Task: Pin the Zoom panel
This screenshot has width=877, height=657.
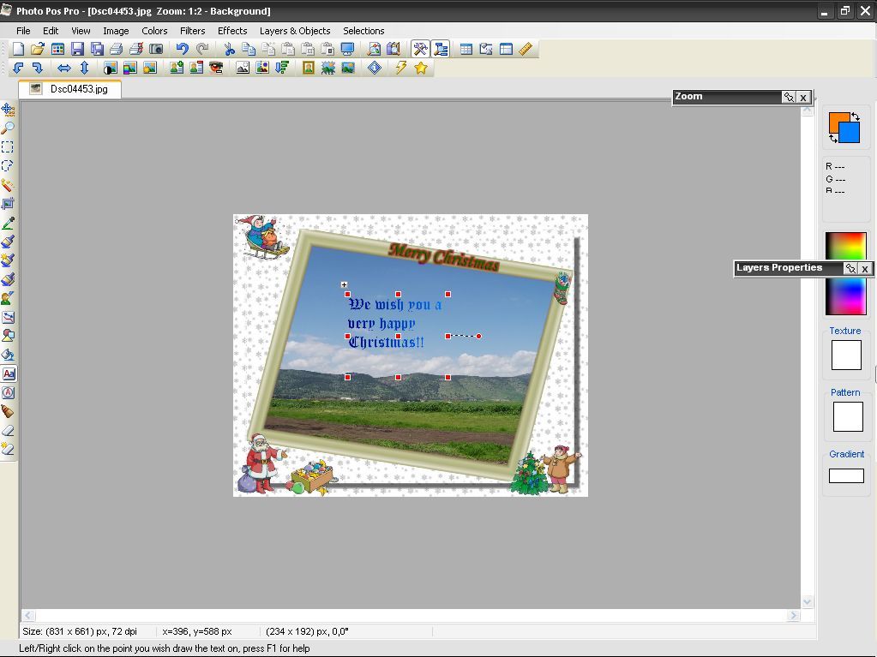Action: [788, 97]
